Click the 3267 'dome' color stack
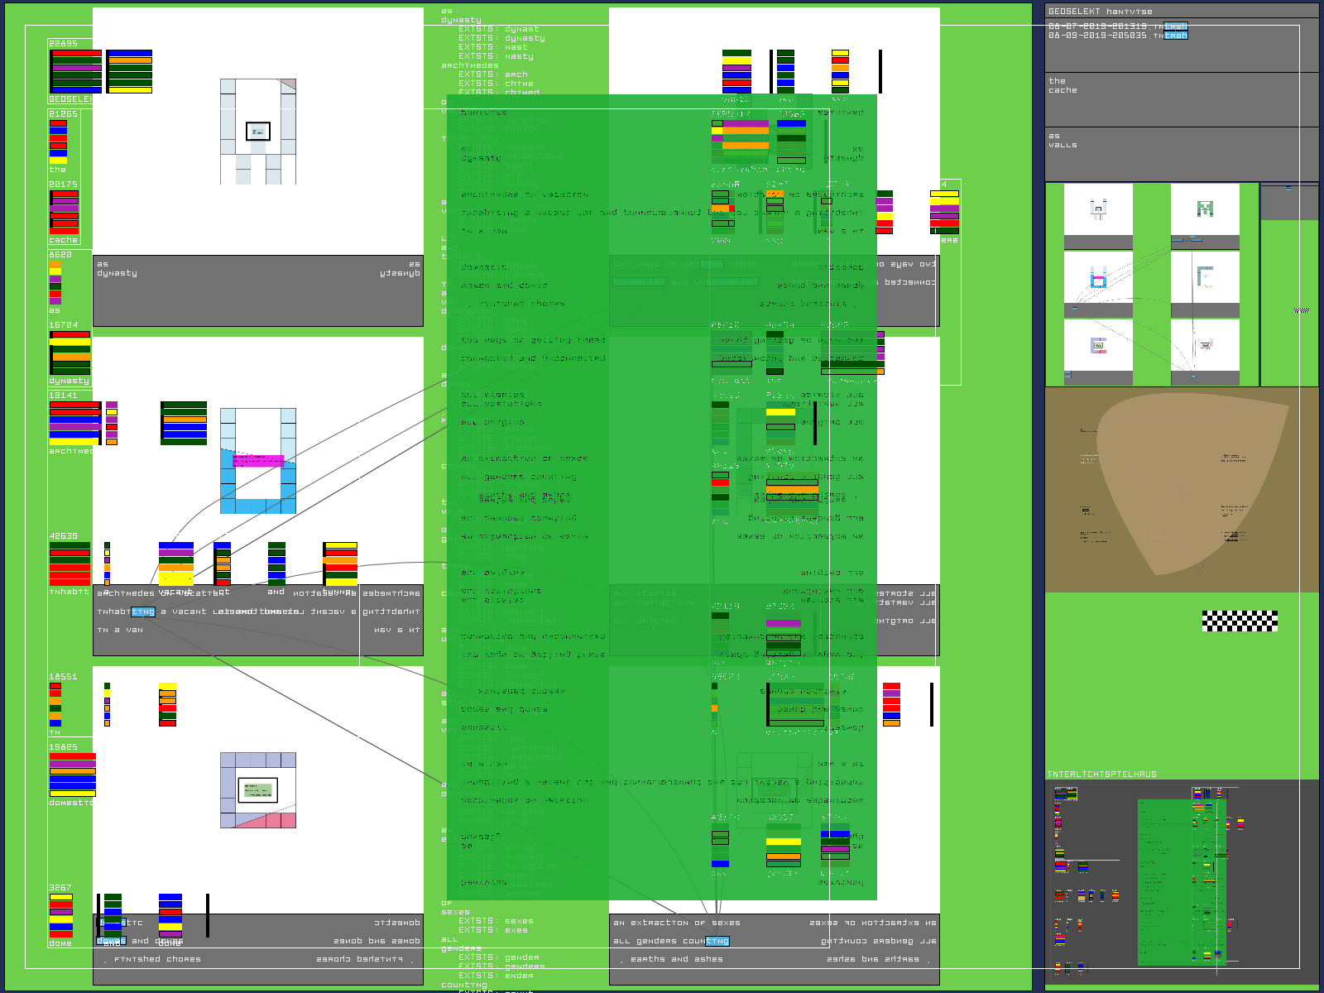 [x=60, y=915]
